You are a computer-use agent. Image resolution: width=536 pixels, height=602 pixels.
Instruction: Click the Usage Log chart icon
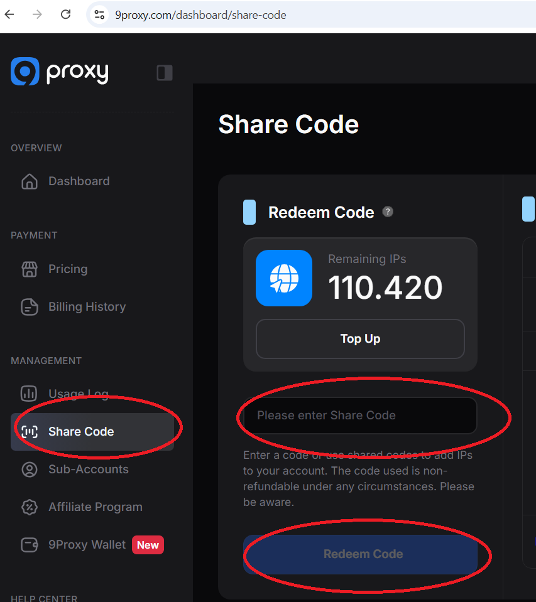pyautogui.click(x=29, y=394)
